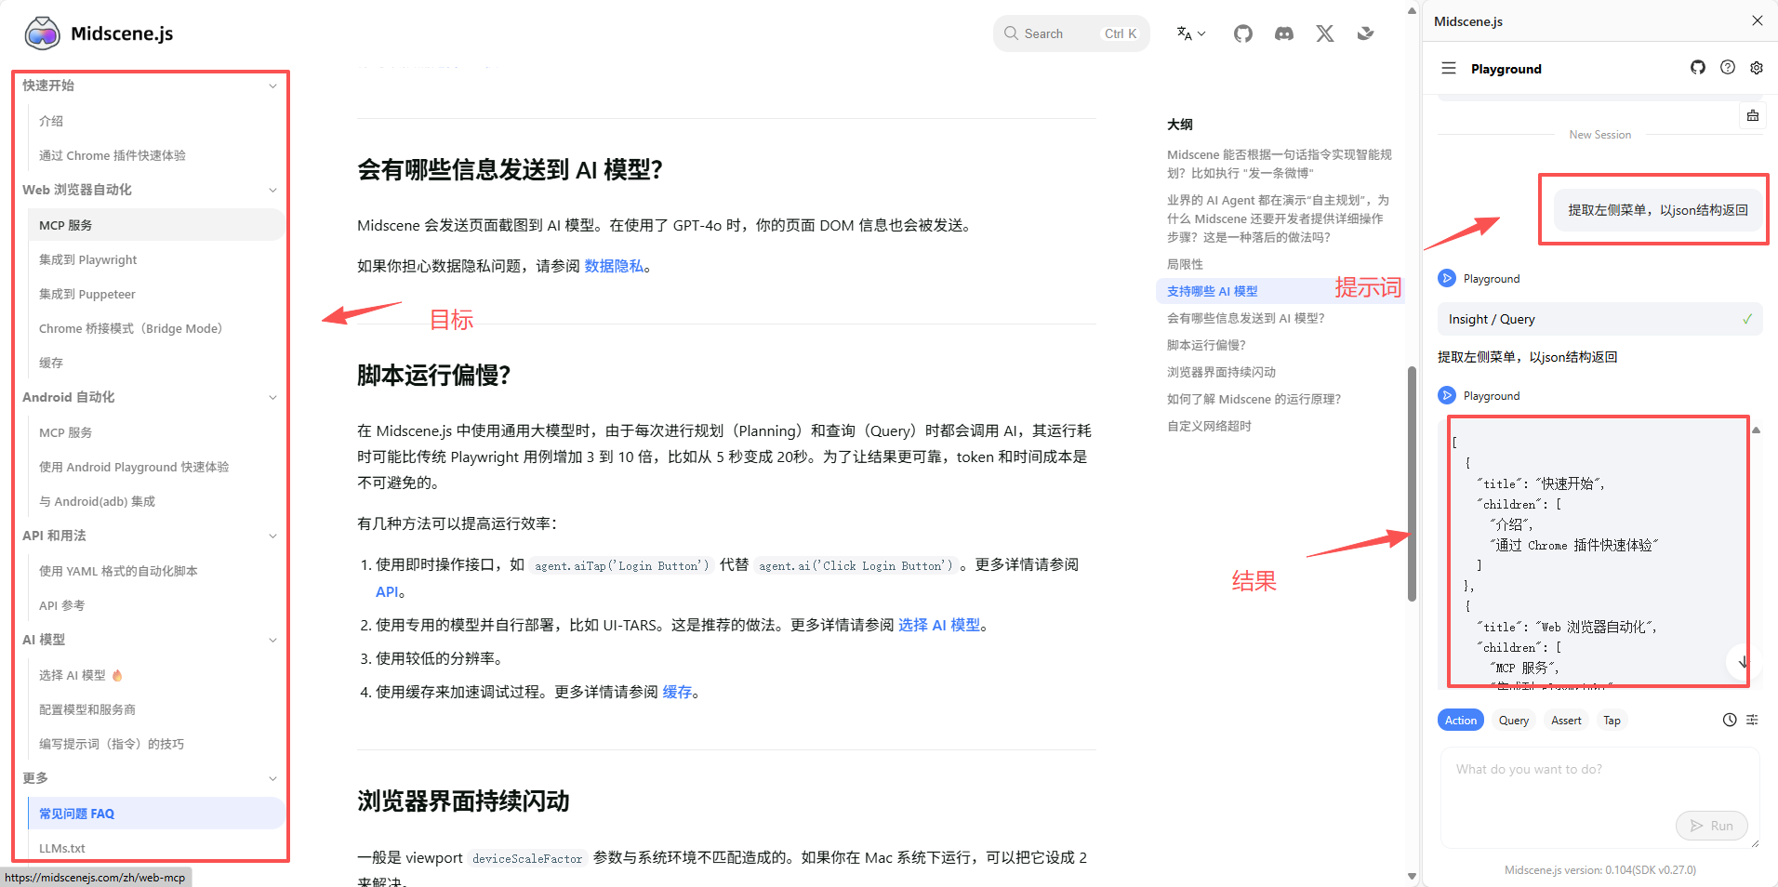Open the history clock icon
This screenshot has height=887, width=1778.
point(1730,720)
